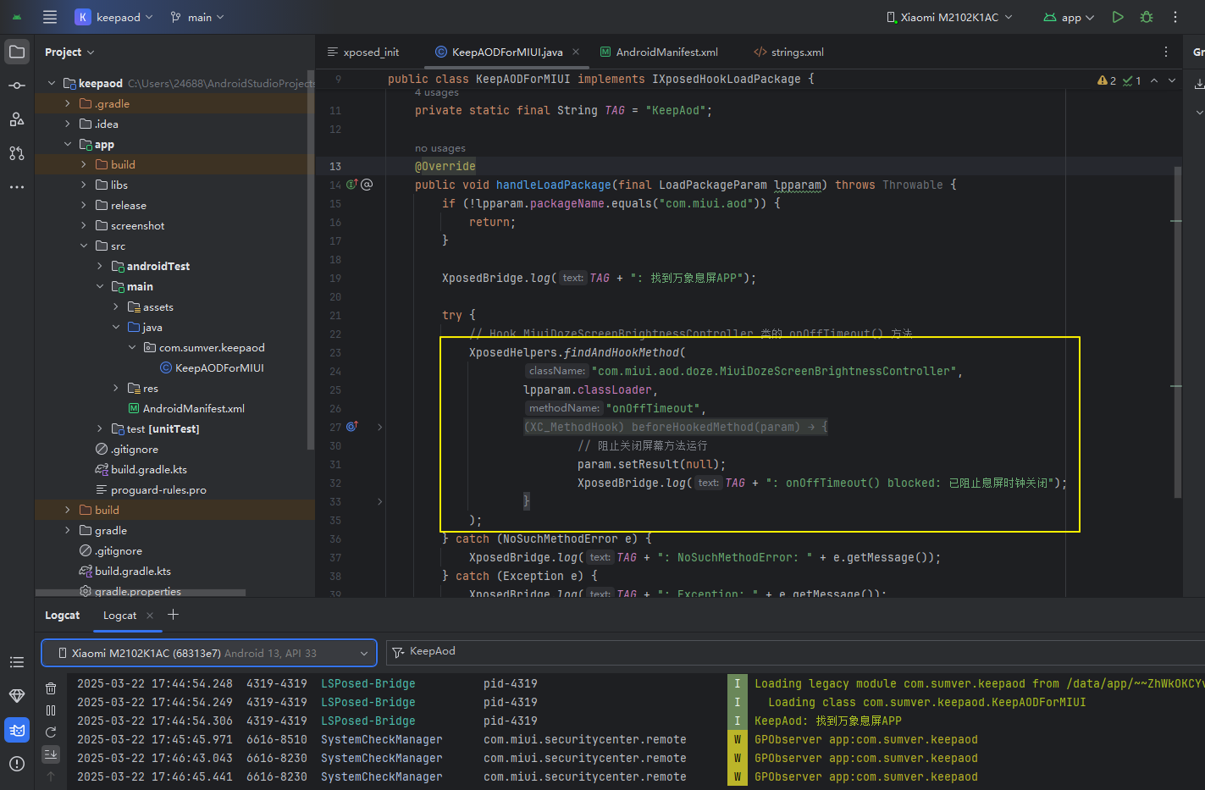Add a new Logcat tab
1205x790 pixels.
[173, 615]
